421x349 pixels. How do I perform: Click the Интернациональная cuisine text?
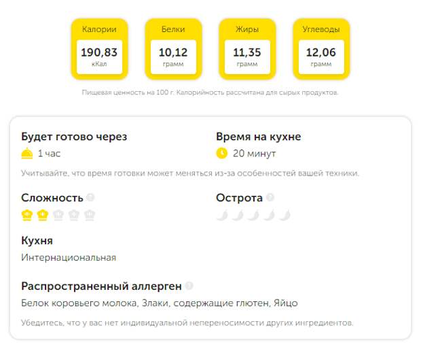69,258
